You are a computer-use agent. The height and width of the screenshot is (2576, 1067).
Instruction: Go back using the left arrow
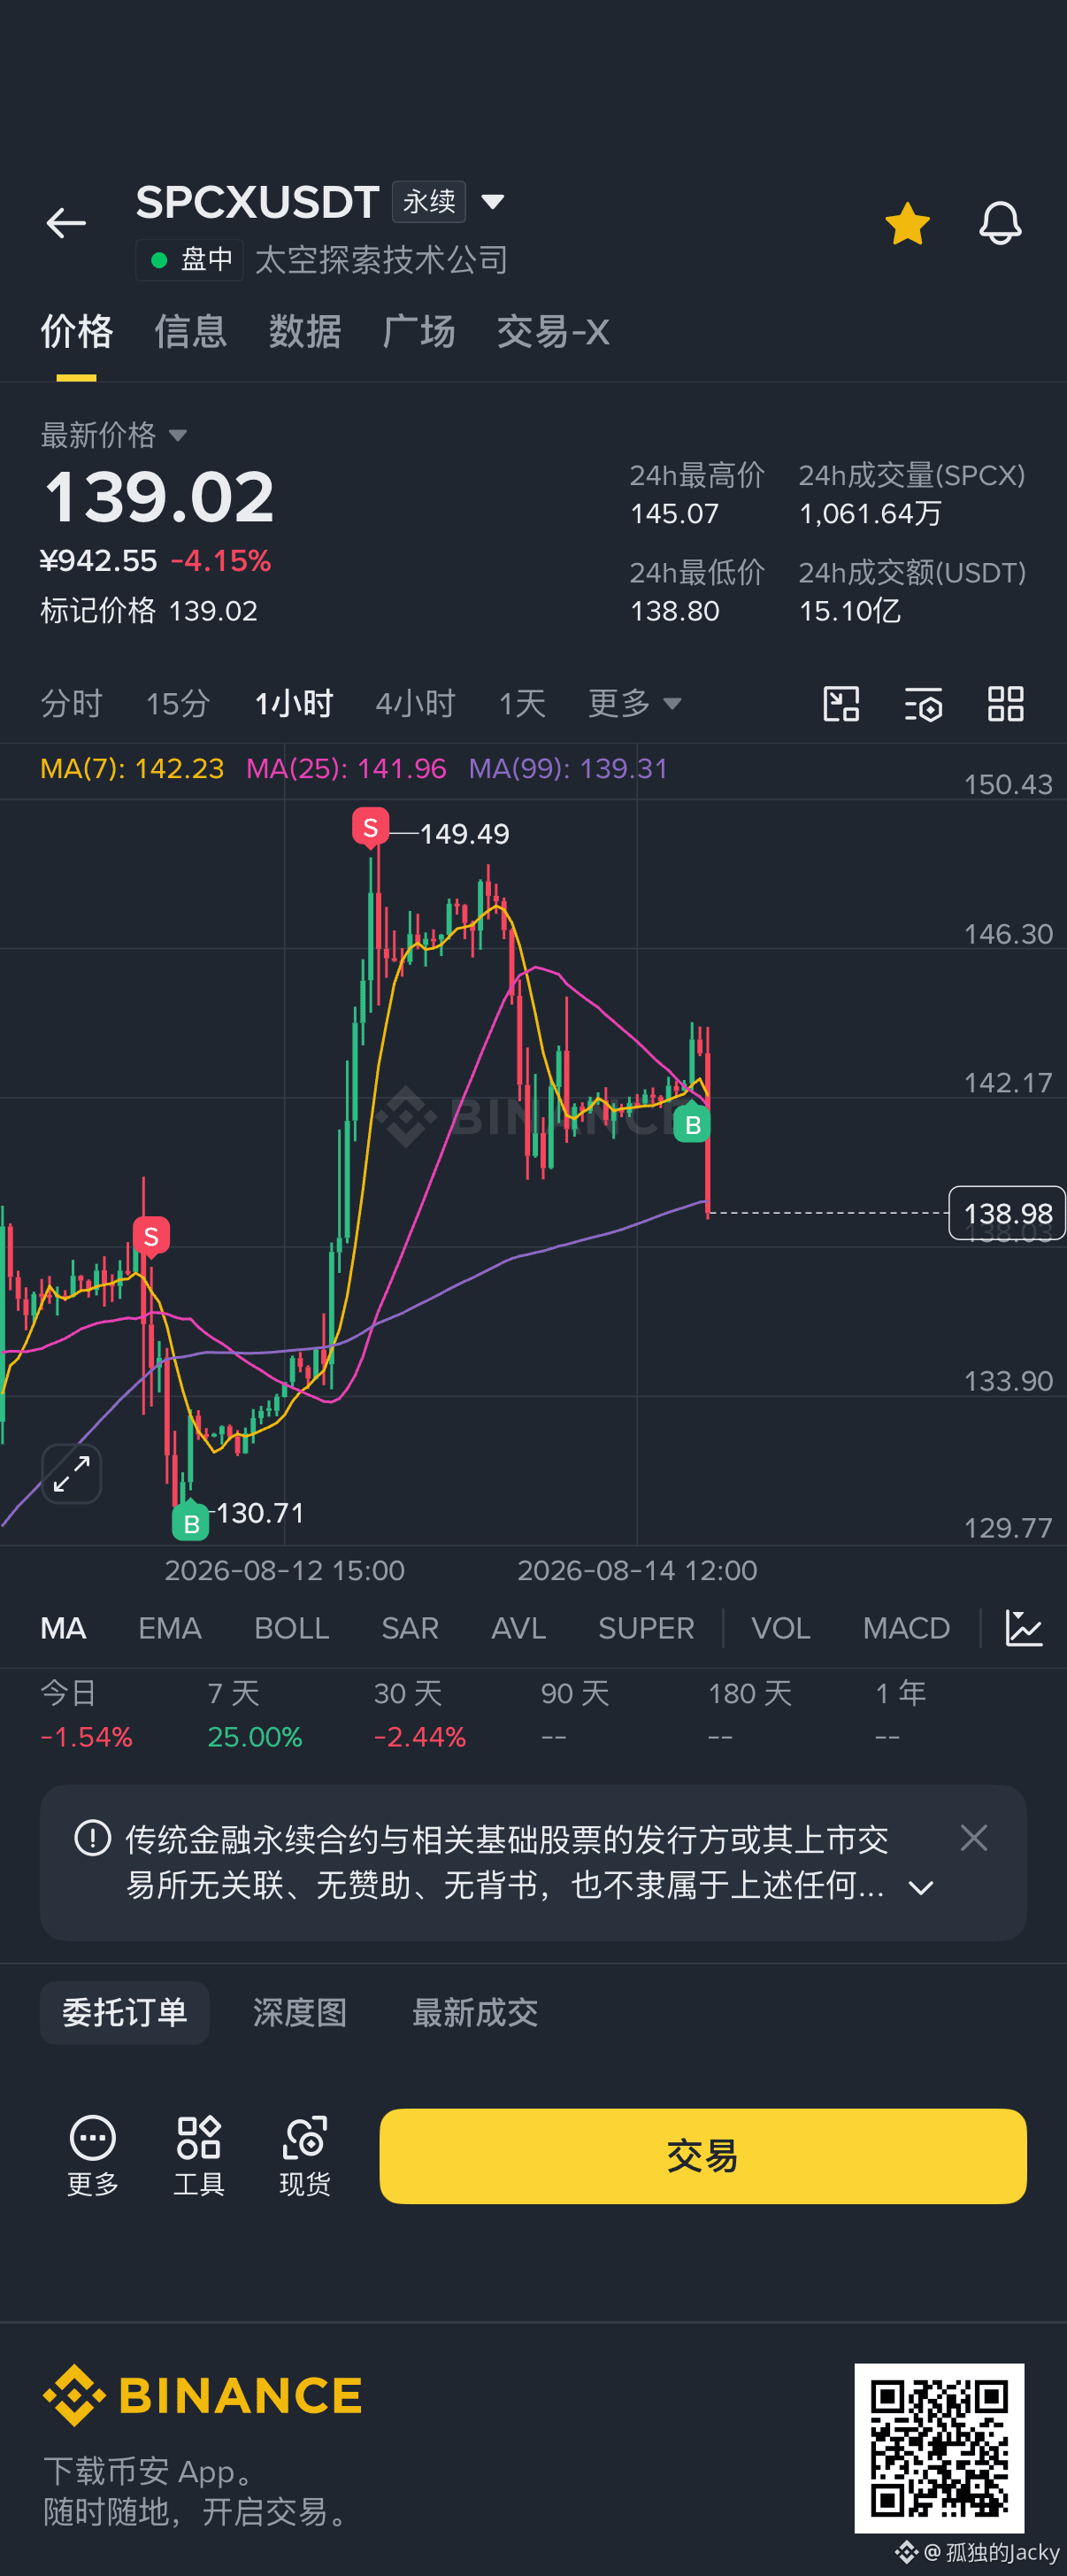[66, 223]
